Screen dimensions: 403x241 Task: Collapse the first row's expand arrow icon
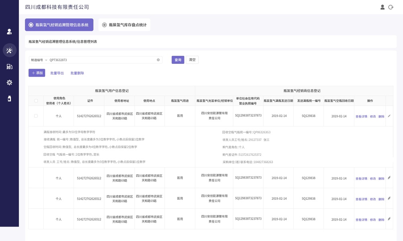[x=389, y=116]
